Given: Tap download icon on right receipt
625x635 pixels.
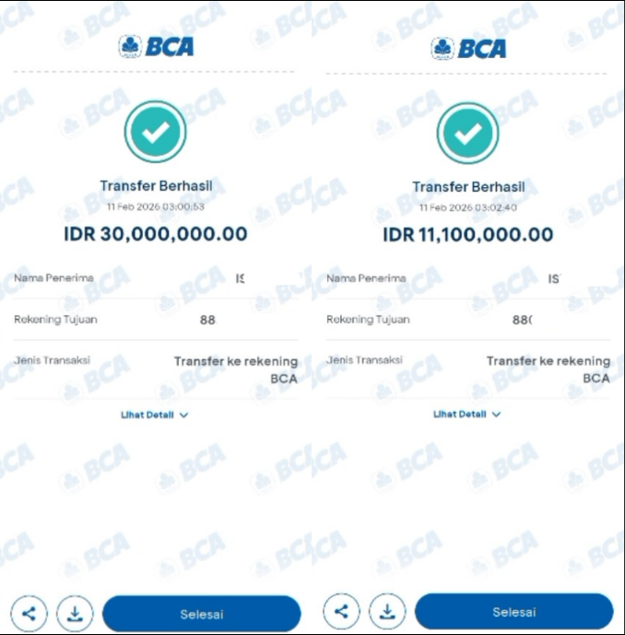Looking at the screenshot, I should pos(387,612).
